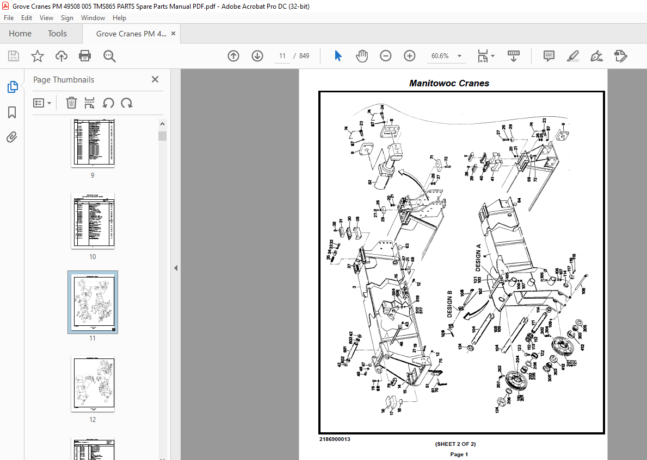Select page 12 thumbnail
Image resolution: width=647 pixels, height=460 pixels.
click(x=93, y=384)
